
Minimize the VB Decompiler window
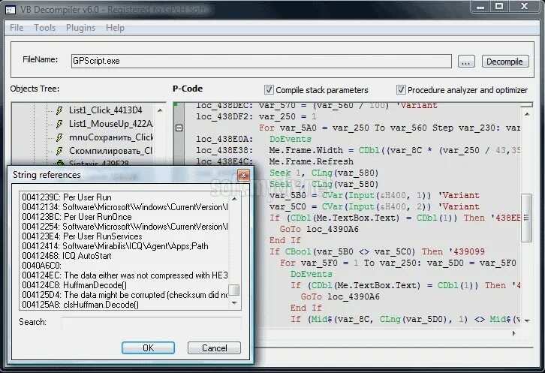pos(480,6)
